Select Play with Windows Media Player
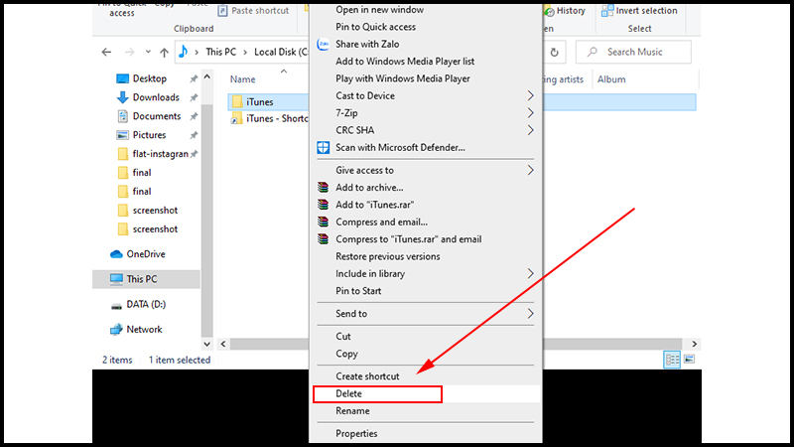The width and height of the screenshot is (794, 447). point(403,78)
